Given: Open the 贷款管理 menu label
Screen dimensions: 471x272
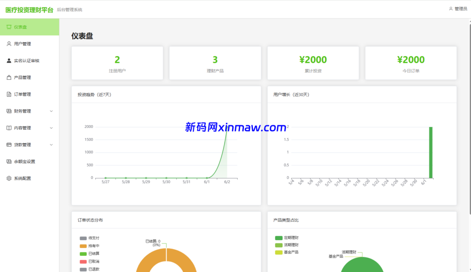Looking at the screenshot, I should (x=23, y=145).
